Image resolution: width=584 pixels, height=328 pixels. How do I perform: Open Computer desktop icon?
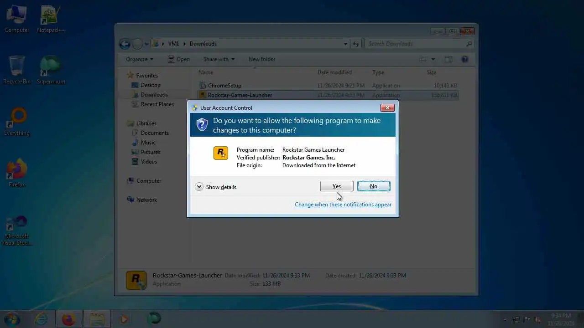tap(17, 19)
